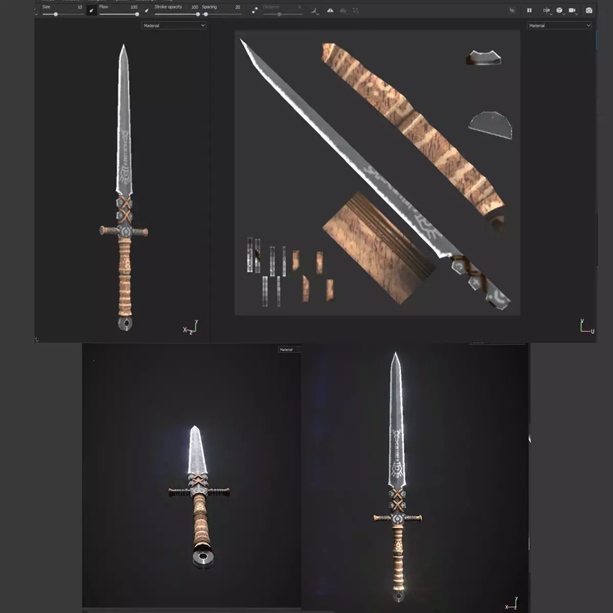Toggle pen pressure for the Size slider
Viewport: 613px width, 613px height.
click(91, 9)
